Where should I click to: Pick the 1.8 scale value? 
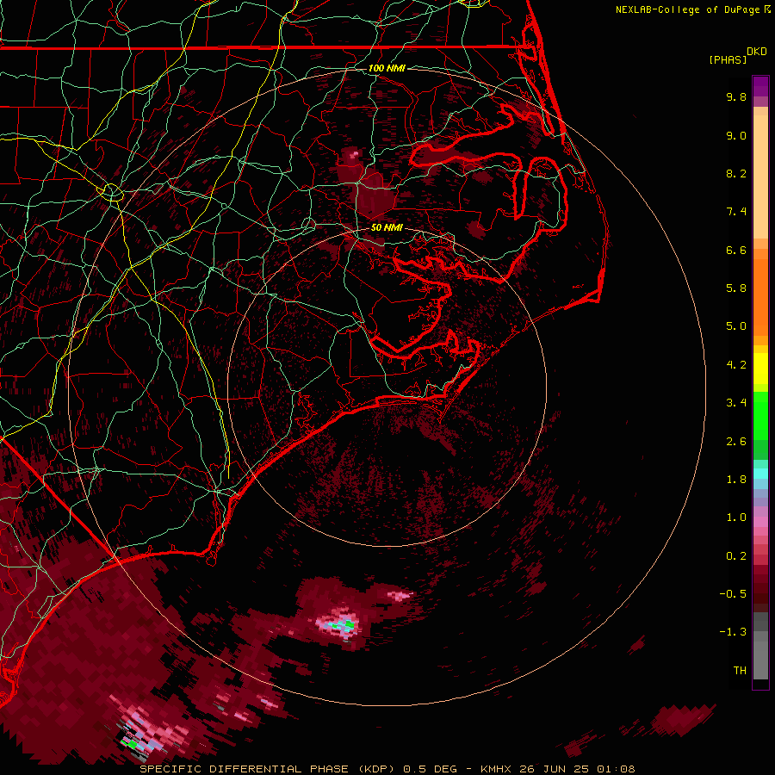tap(736, 480)
